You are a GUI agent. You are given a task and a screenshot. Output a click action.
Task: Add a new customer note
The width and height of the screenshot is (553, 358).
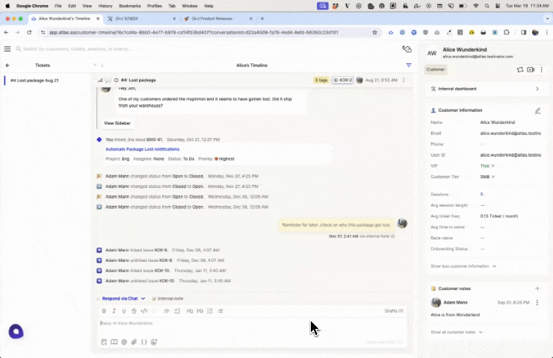(x=537, y=289)
